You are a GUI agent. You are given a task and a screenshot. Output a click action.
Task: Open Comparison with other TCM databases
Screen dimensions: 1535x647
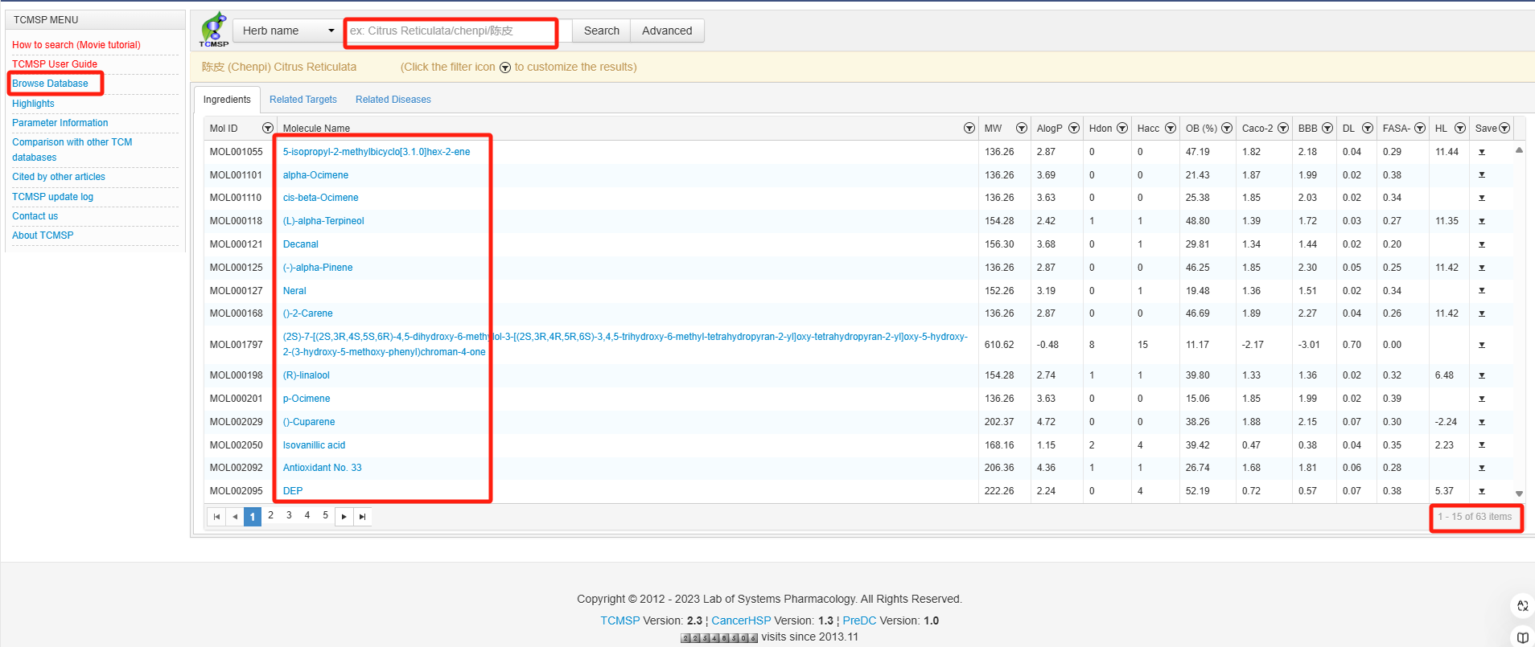click(x=72, y=149)
